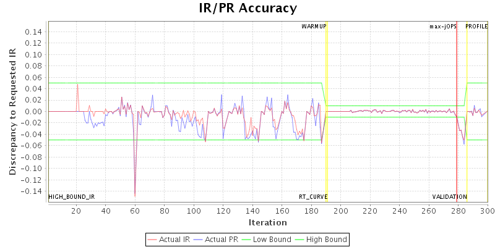Click the Discrepancy to Requested IR axis title

coord(12,112)
